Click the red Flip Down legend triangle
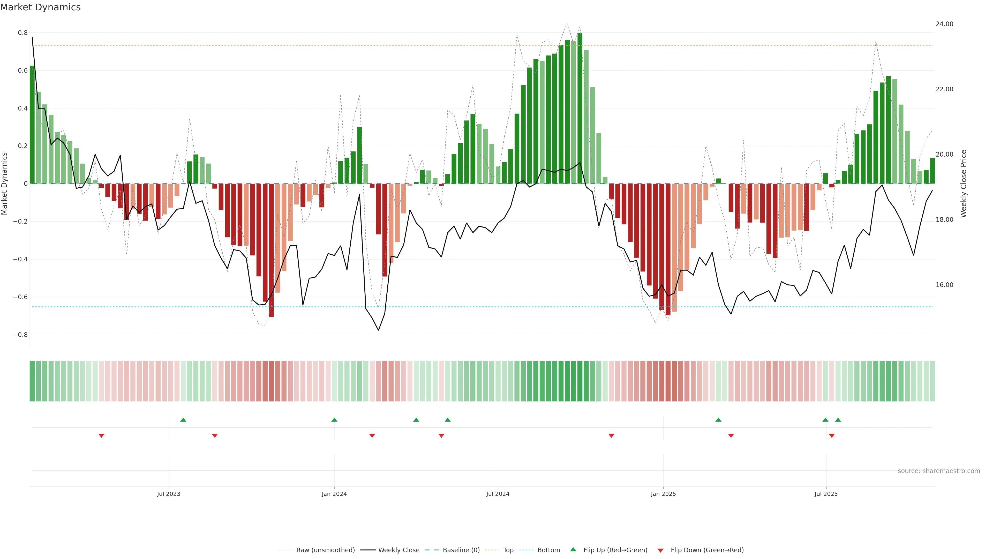Image resolution: width=993 pixels, height=559 pixels. (660, 550)
